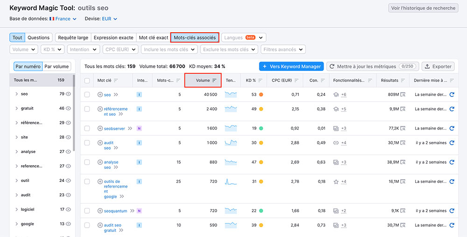This screenshot has height=237, width=467.
Task: Refresh metrics for the seoquantum row
Action: [452, 211]
